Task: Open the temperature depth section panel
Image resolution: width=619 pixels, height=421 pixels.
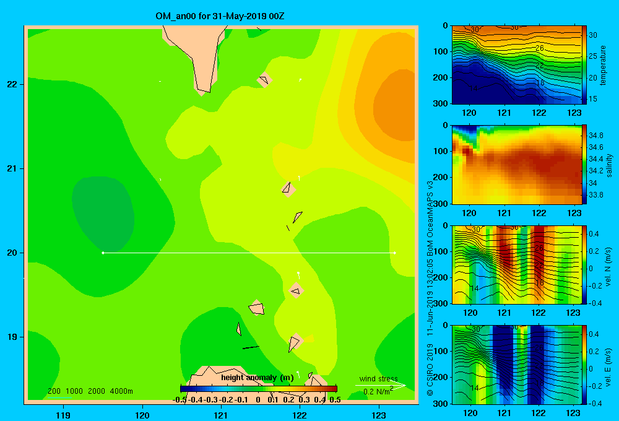Action: tap(517, 65)
